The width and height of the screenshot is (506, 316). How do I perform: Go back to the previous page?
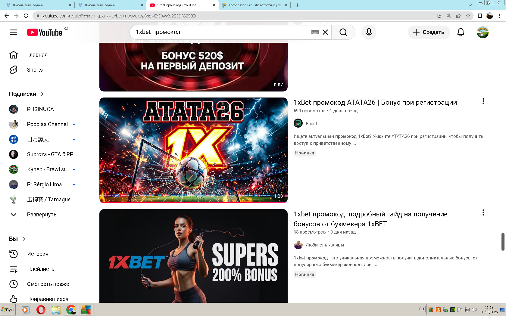click(x=7, y=16)
